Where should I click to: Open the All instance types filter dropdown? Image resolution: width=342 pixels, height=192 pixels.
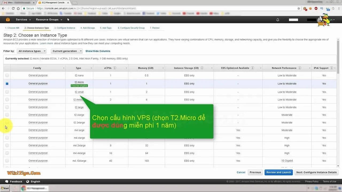tap(32, 51)
